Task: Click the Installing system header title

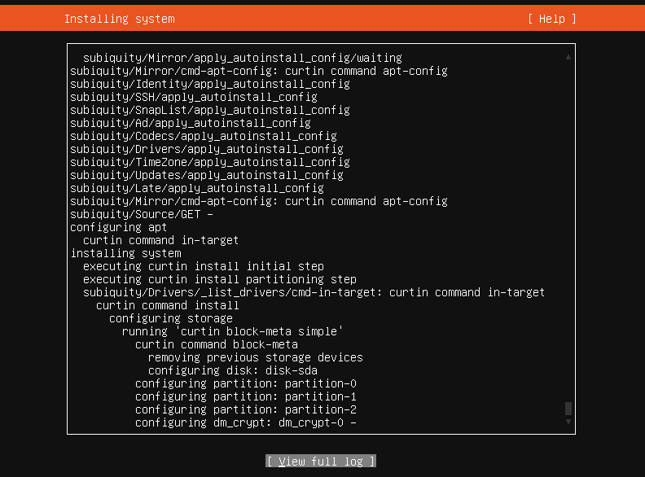Action: 119,19
